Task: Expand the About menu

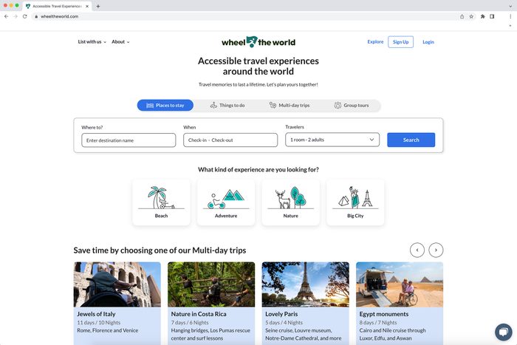Action: tap(120, 42)
